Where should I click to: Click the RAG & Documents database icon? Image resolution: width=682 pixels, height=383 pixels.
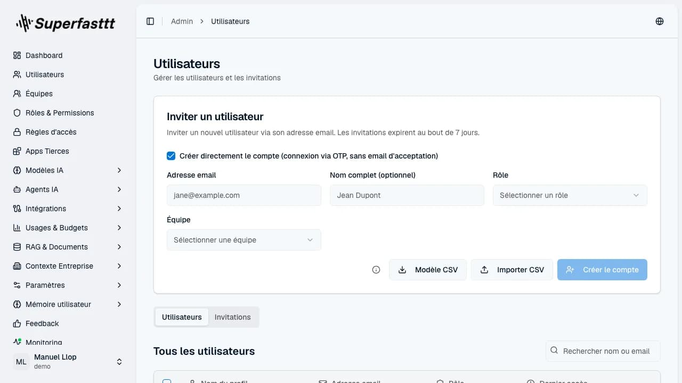[17, 247]
